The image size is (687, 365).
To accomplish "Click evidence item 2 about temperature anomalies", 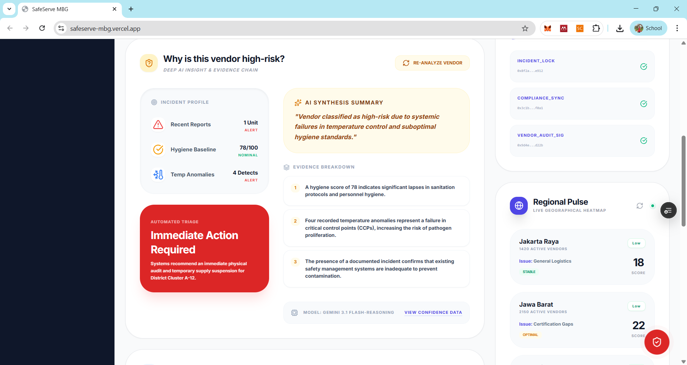I will [376, 228].
